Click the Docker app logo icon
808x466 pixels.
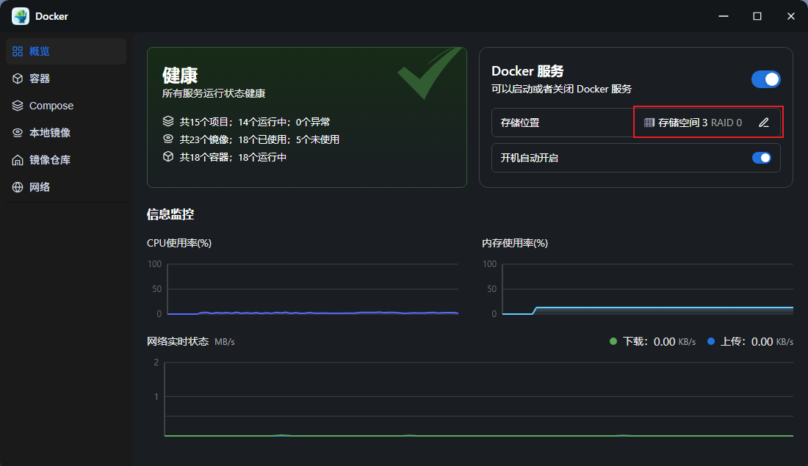(21, 16)
